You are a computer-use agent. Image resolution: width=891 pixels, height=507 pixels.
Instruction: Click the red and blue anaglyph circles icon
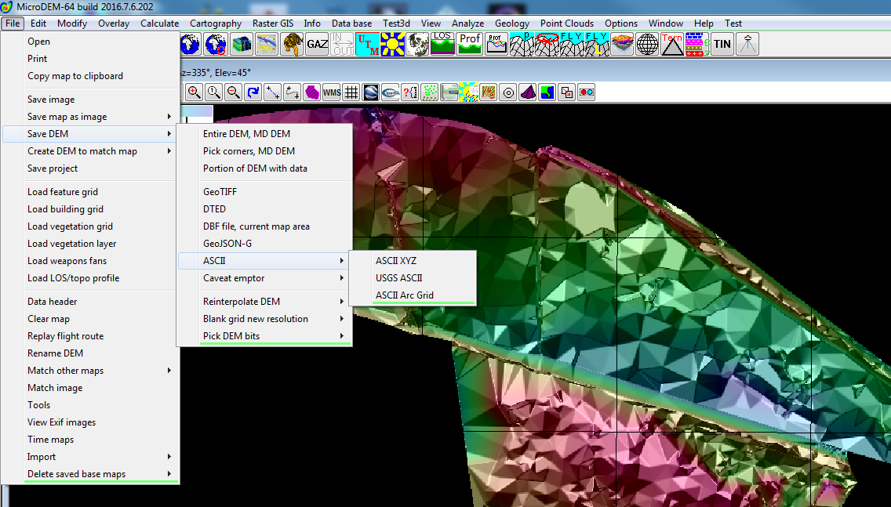[x=587, y=92]
